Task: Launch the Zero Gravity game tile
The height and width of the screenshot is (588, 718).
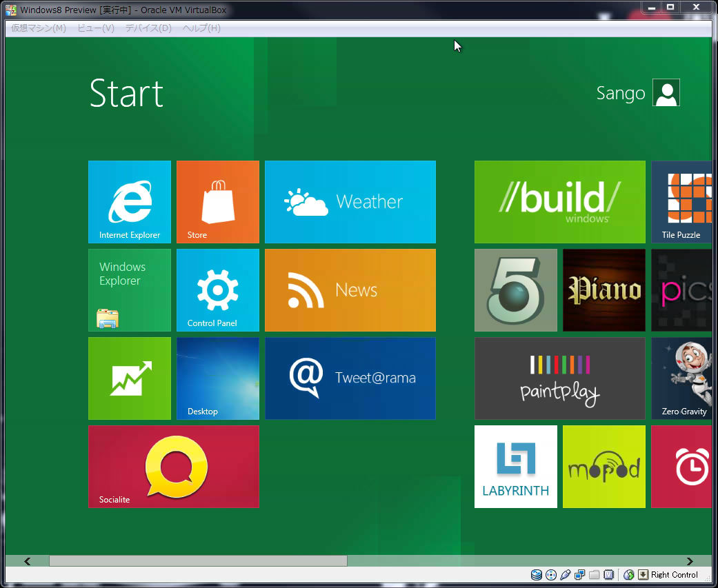Action: pyautogui.click(x=682, y=378)
